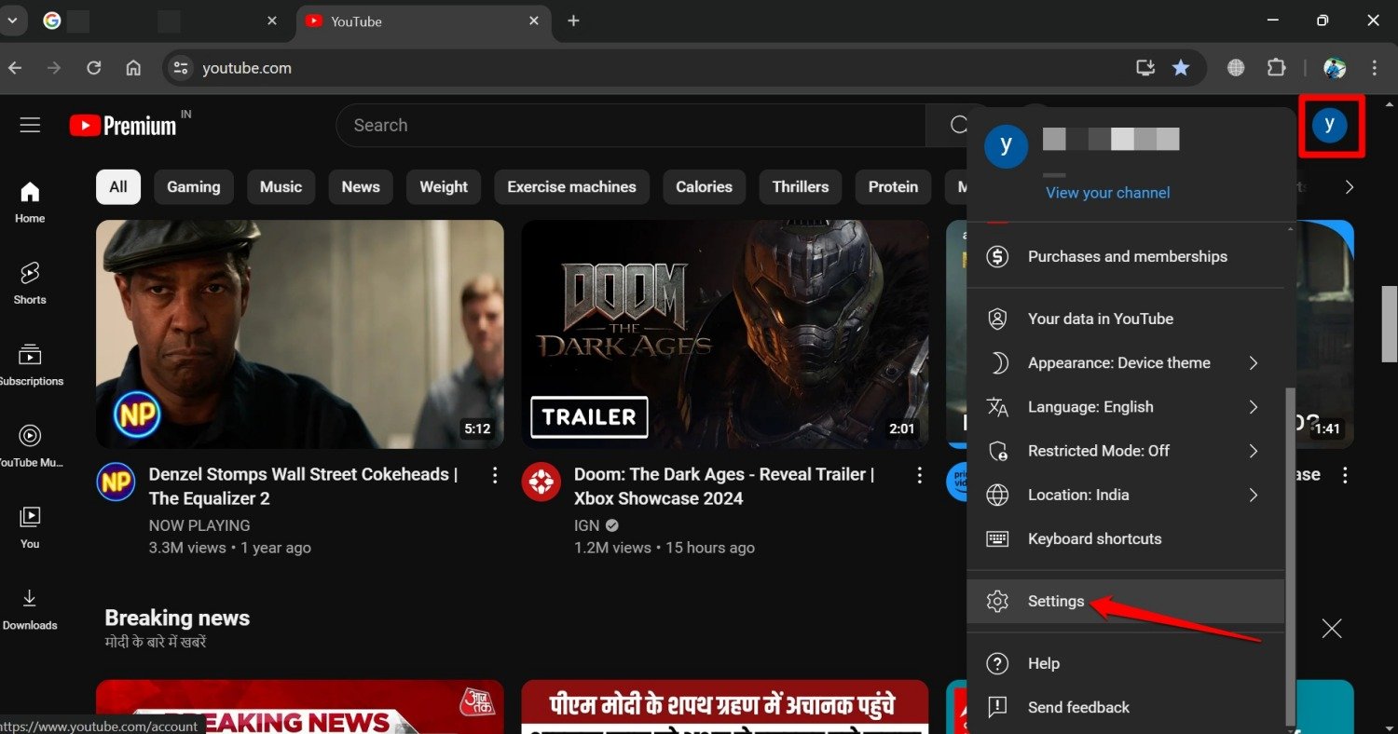The width and height of the screenshot is (1398, 734).
Task: Select the Music filter chip
Action: coord(281,187)
